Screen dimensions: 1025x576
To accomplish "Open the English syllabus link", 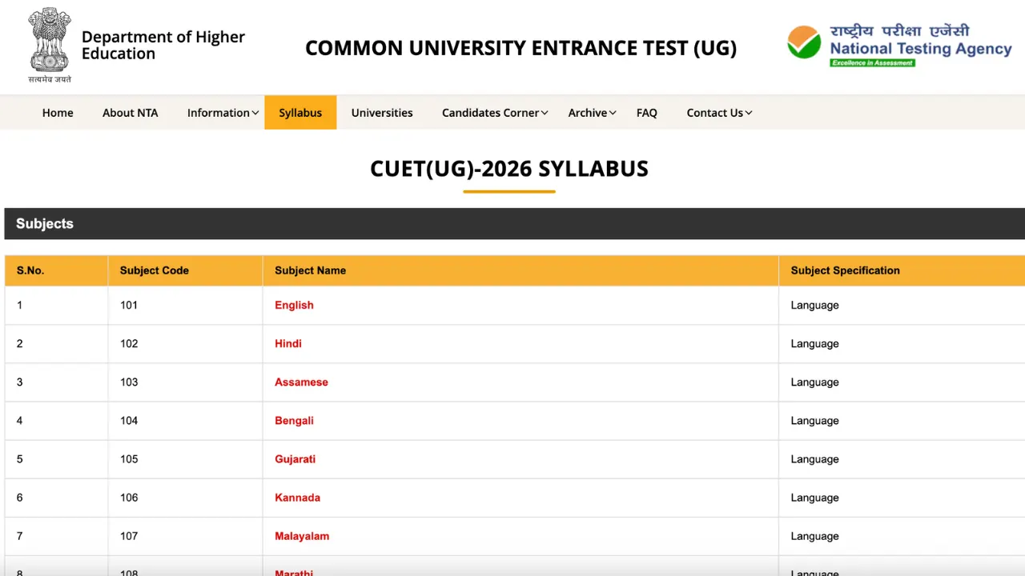I will [294, 305].
